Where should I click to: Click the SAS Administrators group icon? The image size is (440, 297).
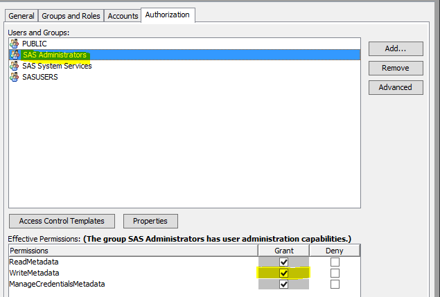pyautogui.click(x=15, y=55)
